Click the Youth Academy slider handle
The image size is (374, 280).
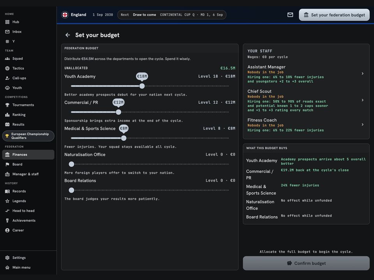tap(142, 86)
